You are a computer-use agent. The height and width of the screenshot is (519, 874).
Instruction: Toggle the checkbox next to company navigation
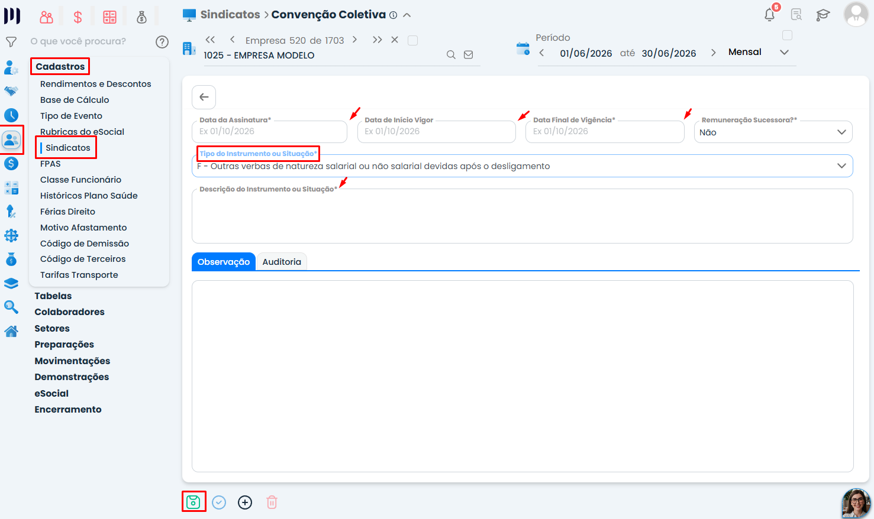413,40
